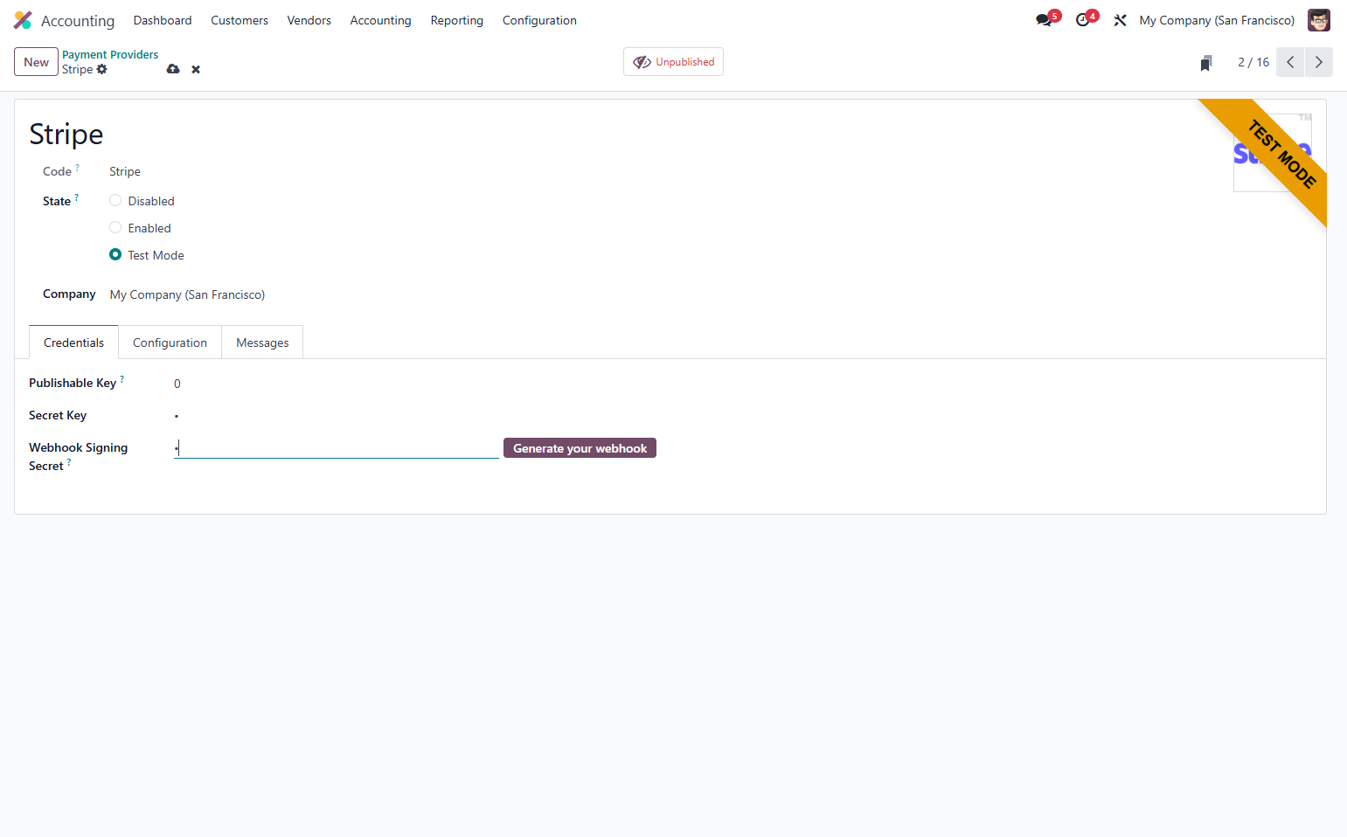Switch to the Credentials tab

click(73, 342)
